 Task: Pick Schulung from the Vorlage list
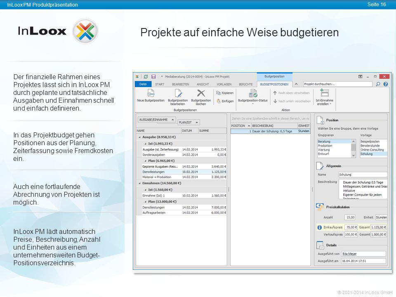click(374, 154)
